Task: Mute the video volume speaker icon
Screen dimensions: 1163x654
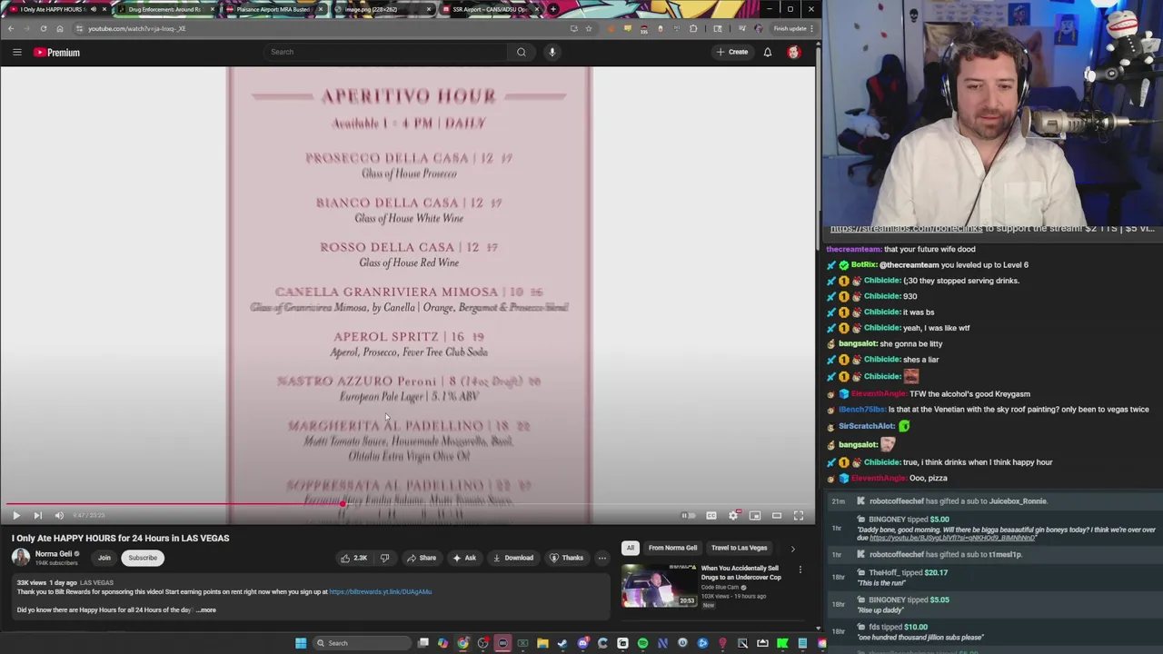Action: pyautogui.click(x=59, y=515)
